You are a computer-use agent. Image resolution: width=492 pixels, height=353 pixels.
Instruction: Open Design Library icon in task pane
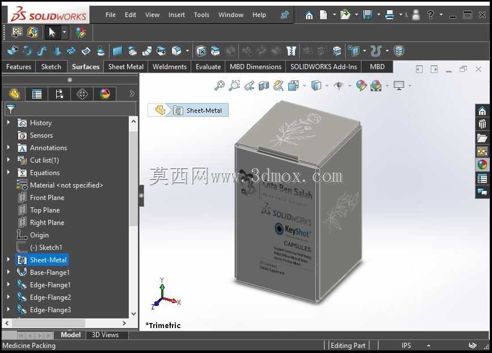tap(482, 124)
